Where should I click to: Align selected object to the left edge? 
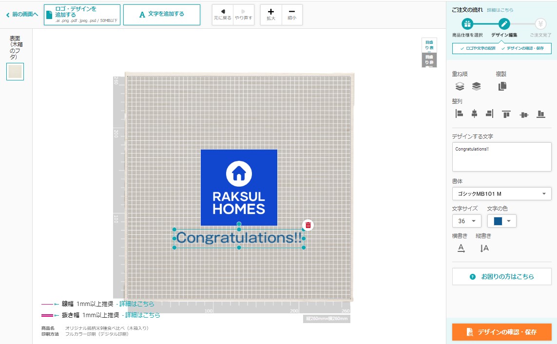(x=459, y=114)
